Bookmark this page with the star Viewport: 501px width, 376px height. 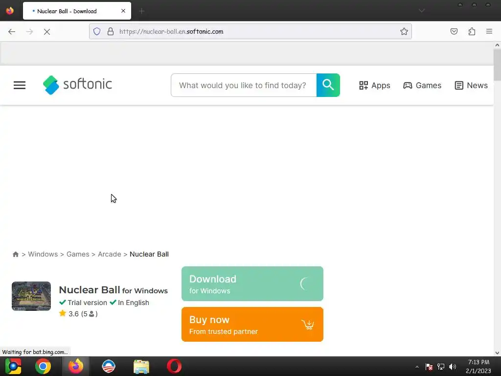pos(404,31)
